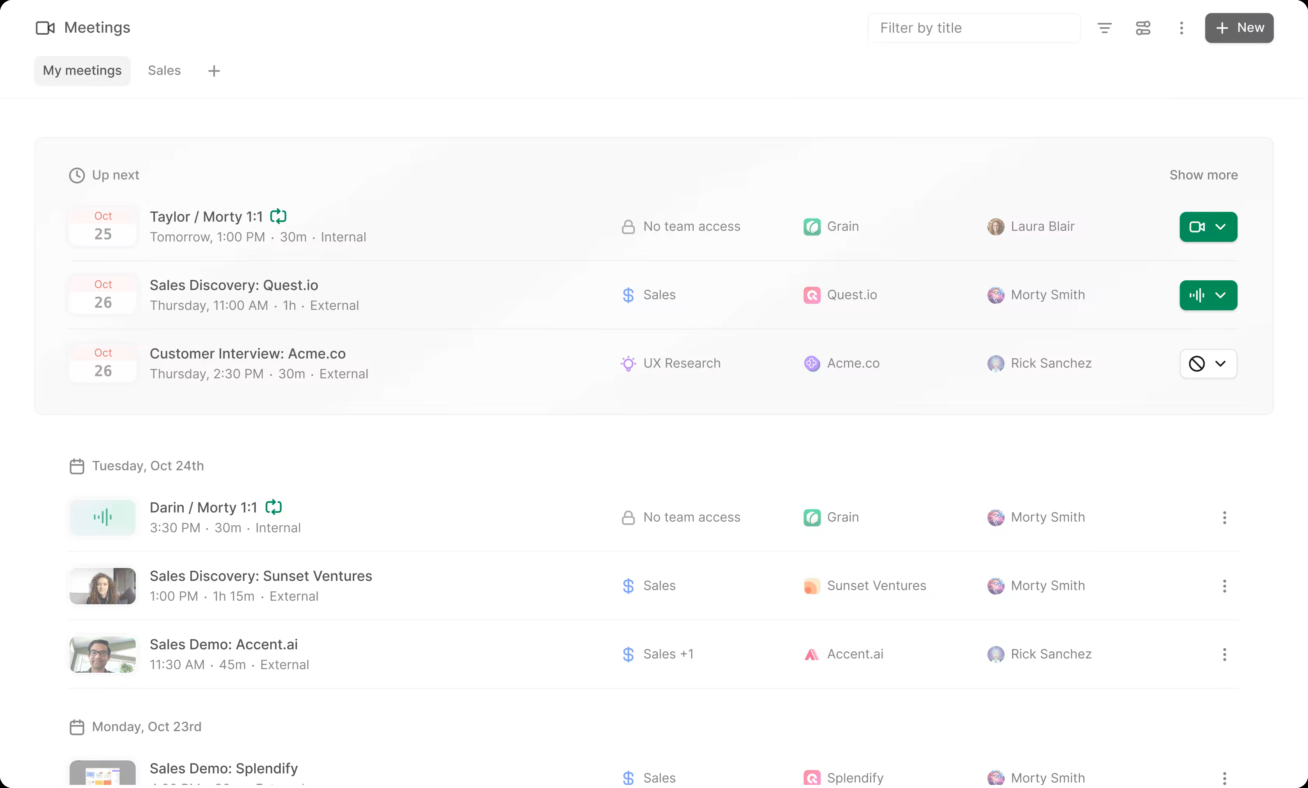This screenshot has width=1308, height=788.
Task: Click the UX Research lightbulb icon
Action: coord(628,364)
